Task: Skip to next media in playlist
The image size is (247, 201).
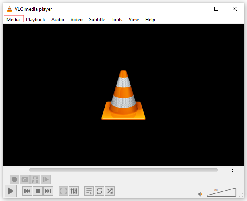Action: [x=48, y=191]
